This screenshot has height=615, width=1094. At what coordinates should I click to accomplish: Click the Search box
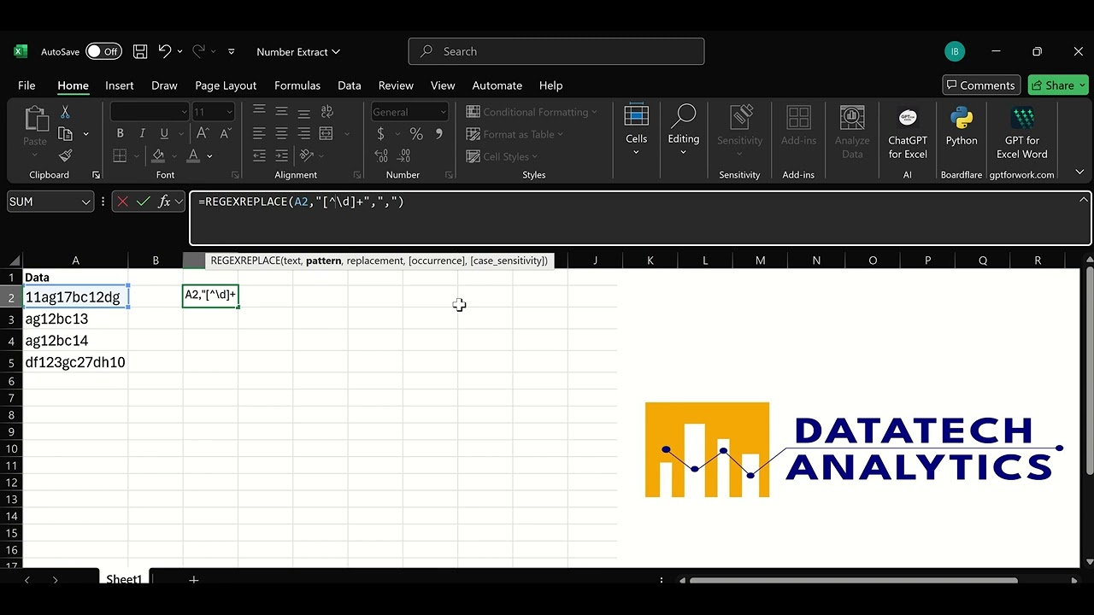coord(556,51)
